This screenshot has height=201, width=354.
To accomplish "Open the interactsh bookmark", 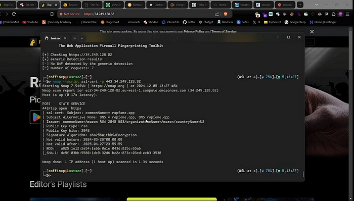I will [x=171, y=22].
